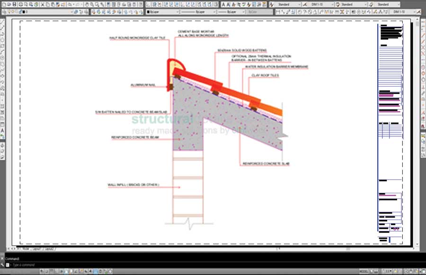Click the Open file folder icon
The image size is (426, 275).
point(9,4)
